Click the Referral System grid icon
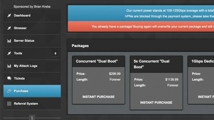The image size is (214, 120). [9, 104]
